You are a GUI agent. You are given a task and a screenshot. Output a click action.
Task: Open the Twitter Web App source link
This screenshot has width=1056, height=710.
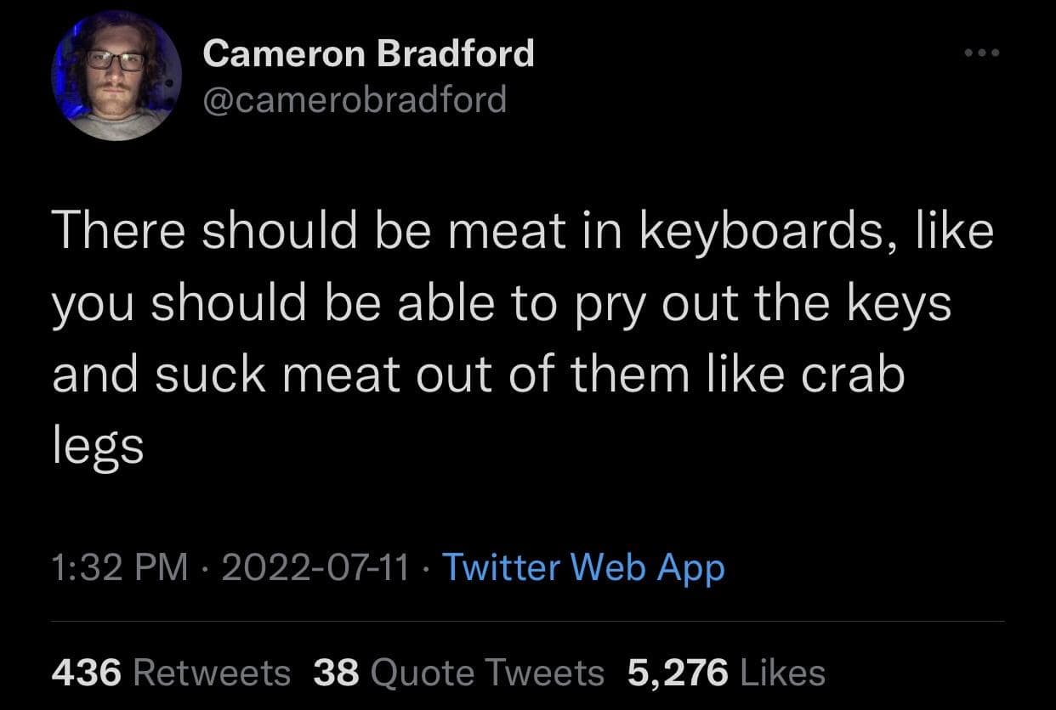(583, 567)
